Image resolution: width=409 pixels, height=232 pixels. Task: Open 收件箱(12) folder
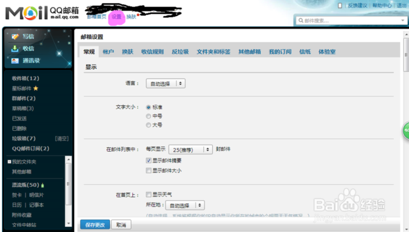[x=26, y=78]
